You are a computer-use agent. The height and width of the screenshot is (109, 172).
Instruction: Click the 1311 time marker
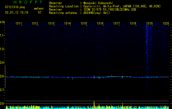click(19, 23)
